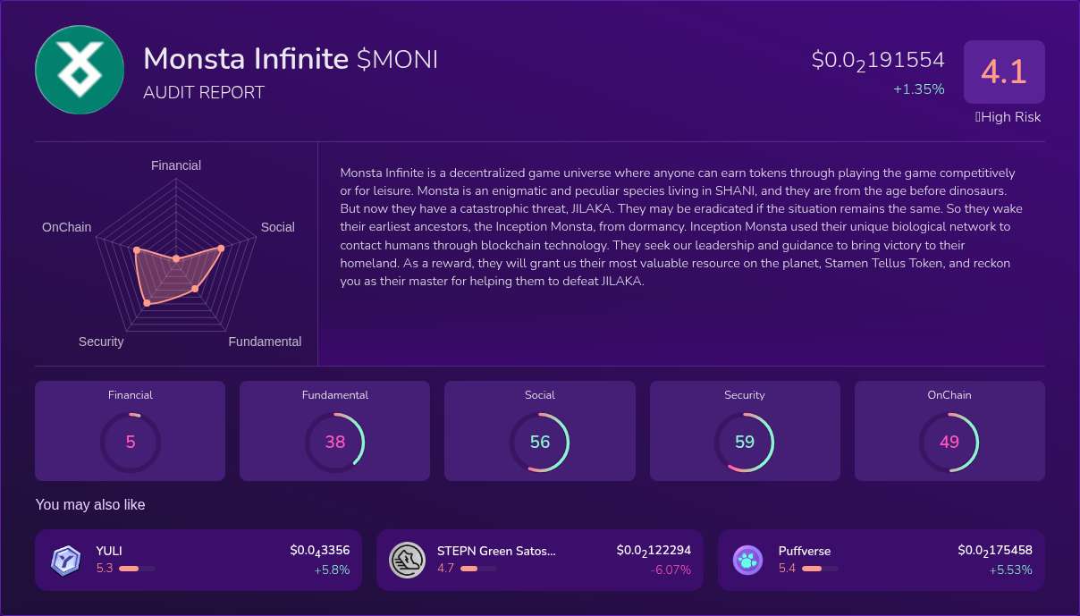The width and height of the screenshot is (1080, 616).
Task: Select the Financial score gauge
Action: 131,442
